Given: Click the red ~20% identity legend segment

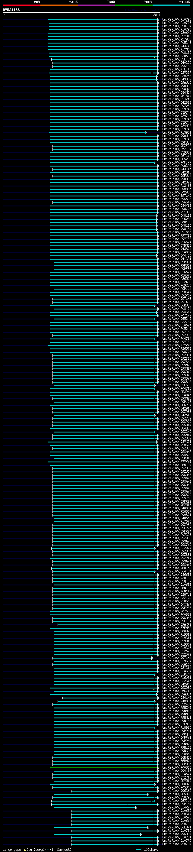Looking at the screenshot, I should [x=22, y=5].
